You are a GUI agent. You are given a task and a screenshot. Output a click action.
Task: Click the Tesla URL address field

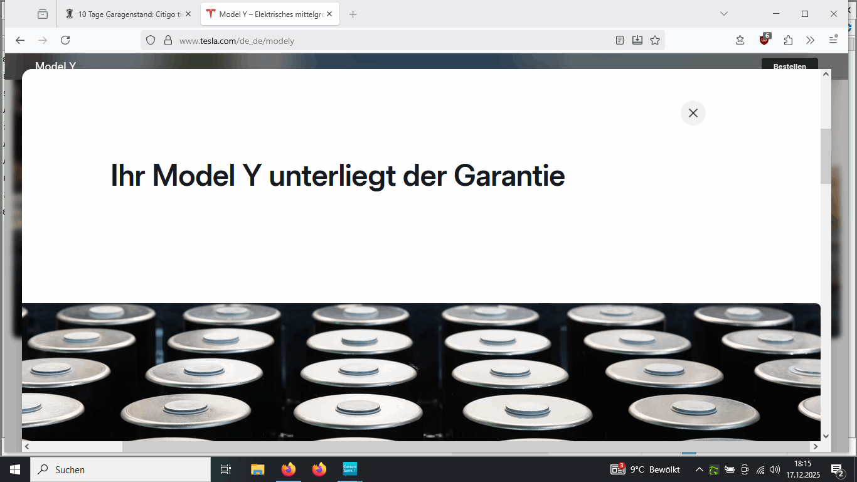pyautogui.click(x=376, y=40)
